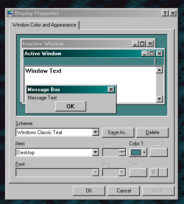
Task: Click the Scheme: label
Action: [24, 123]
